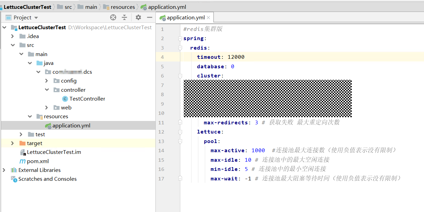Click the locate/scroll-from-source target icon
Viewport: 424px width, 212px height.
(x=113, y=17)
